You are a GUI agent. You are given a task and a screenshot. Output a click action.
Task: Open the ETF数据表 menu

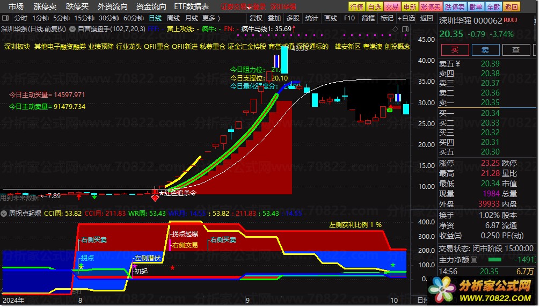(x=192, y=6)
